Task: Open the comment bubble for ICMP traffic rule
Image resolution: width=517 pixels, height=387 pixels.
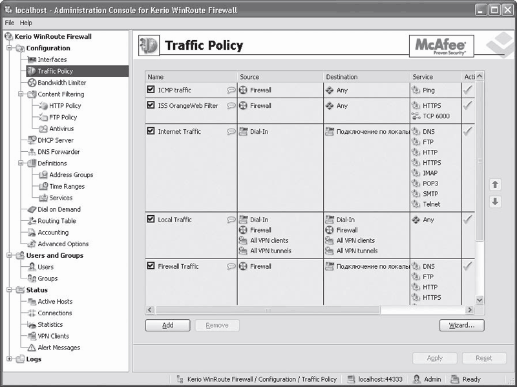Action: [x=231, y=90]
